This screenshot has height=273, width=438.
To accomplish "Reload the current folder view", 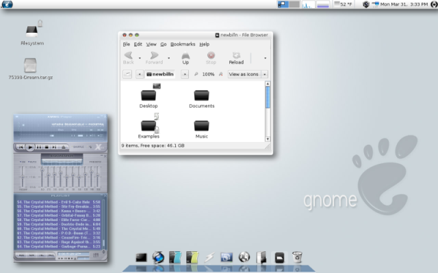I will [236, 58].
